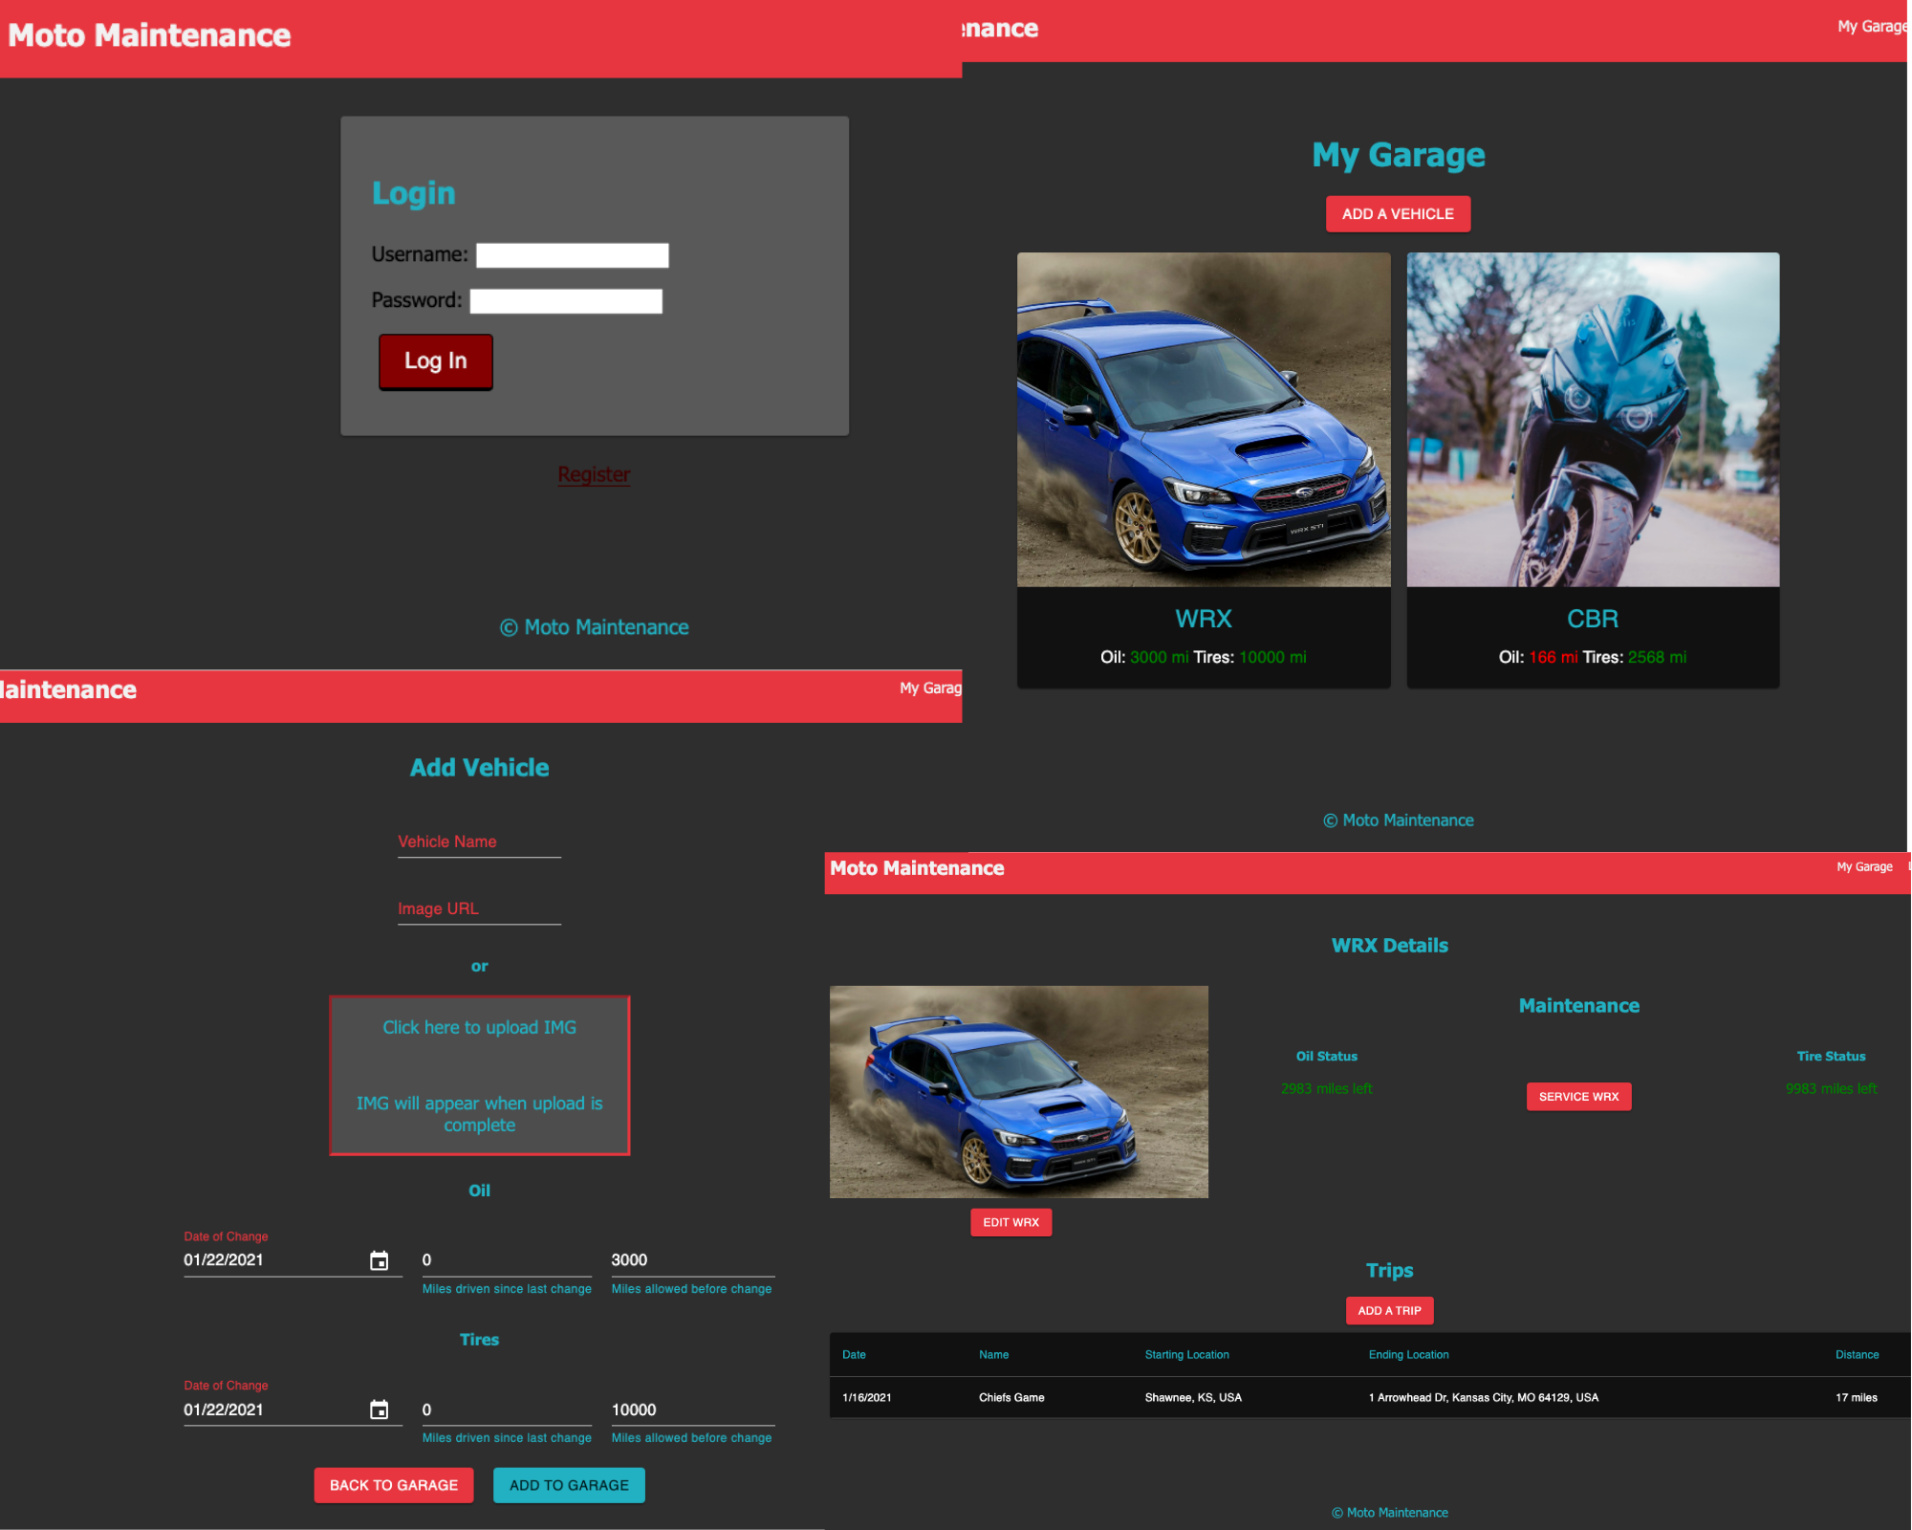Image resolution: width=1912 pixels, height=1530 pixels.
Task: Click Moto Maintenance title on WRX Details page
Action: 917,868
